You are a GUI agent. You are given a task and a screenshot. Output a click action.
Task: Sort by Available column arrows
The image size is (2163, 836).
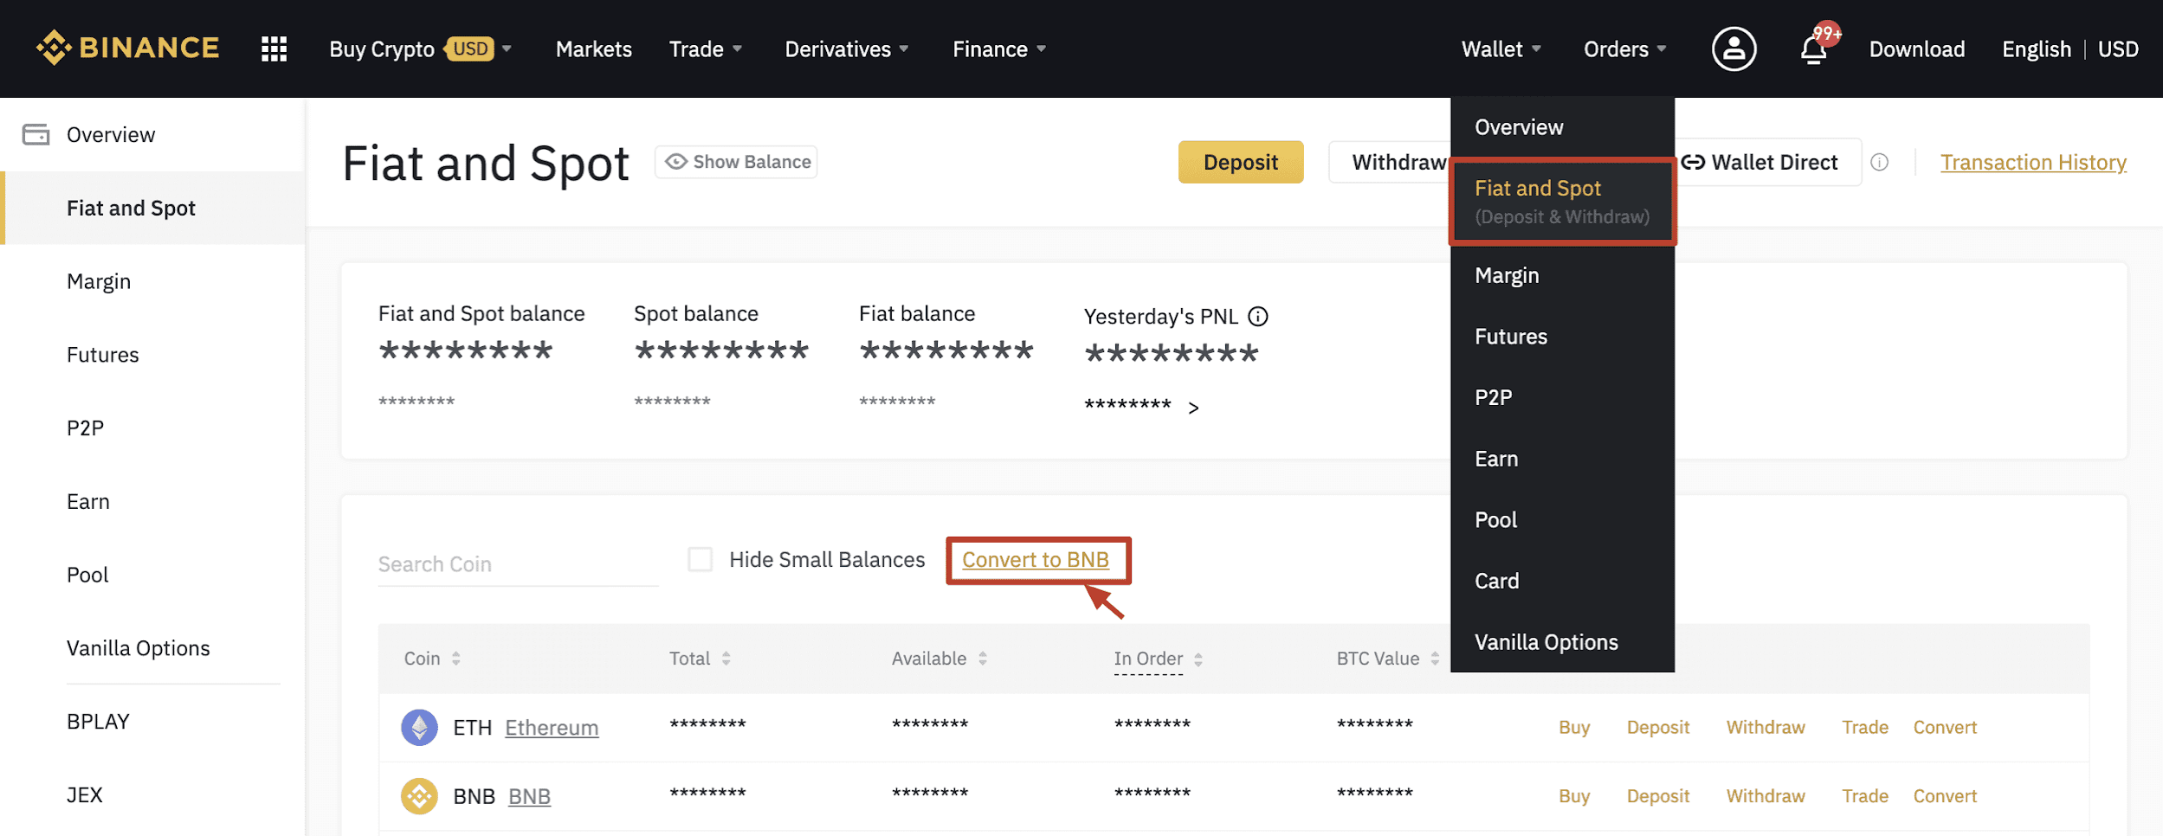coord(983,659)
